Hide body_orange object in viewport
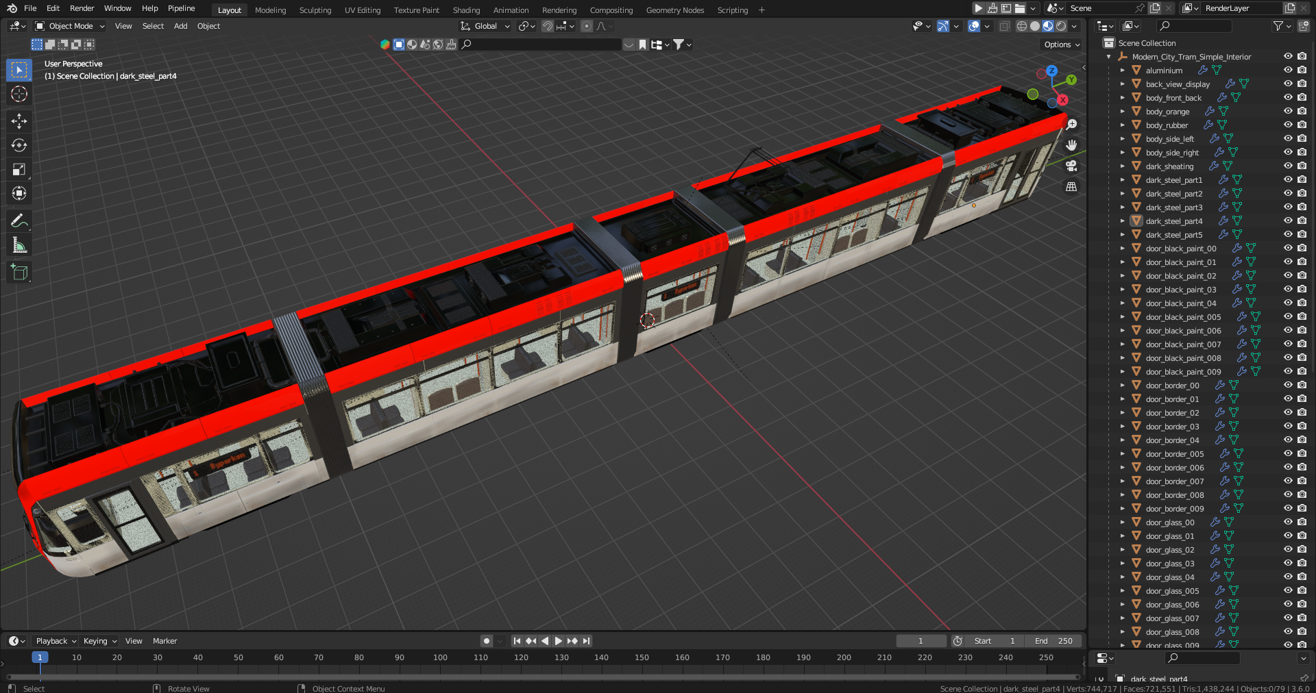This screenshot has width=1316, height=693. click(x=1288, y=111)
